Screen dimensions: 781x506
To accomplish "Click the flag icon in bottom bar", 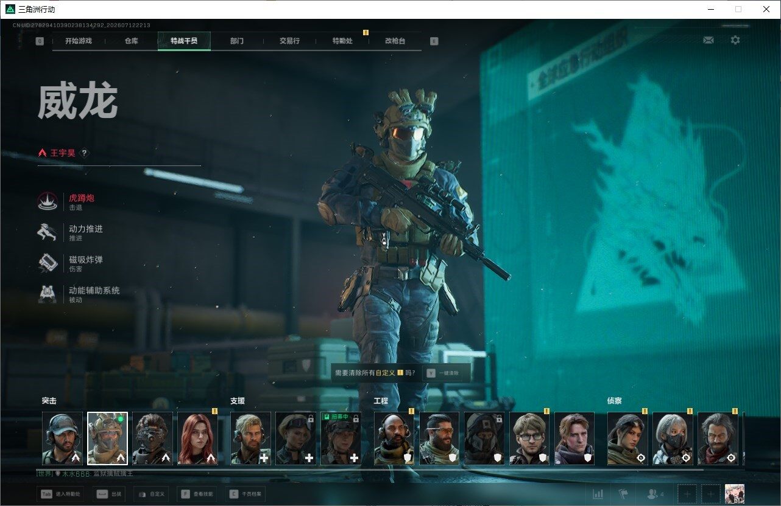I will pyautogui.click(x=623, y=494).
